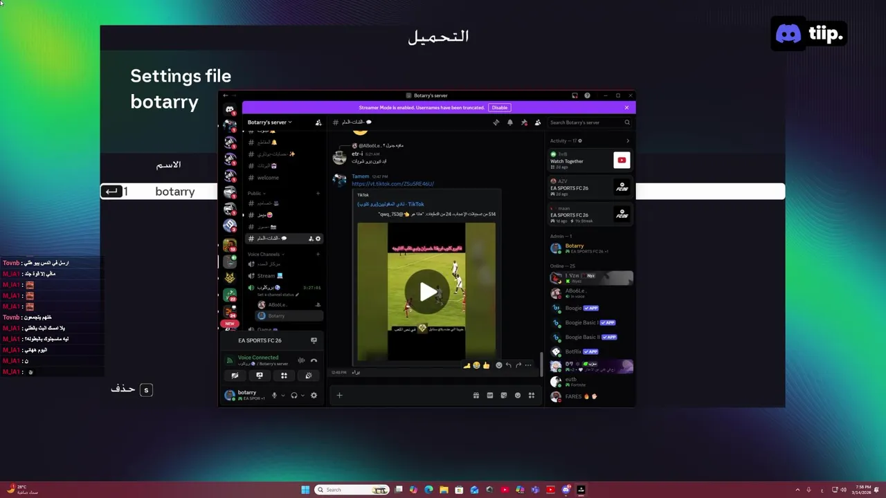Open the apps launcher icon in message box

(532, 396)
